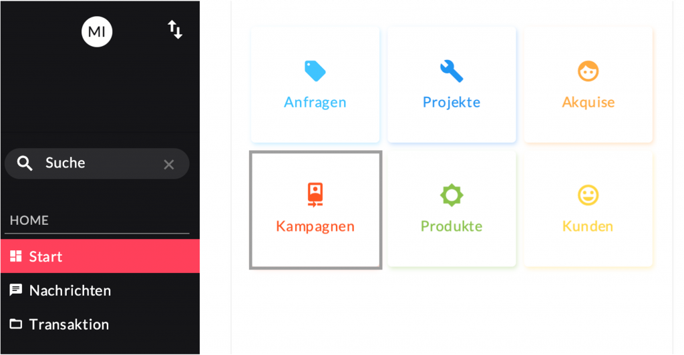Image resolution: width=684 pixels, height=355 pixels.
Task: Click the red Kampagnen badge icon
Action: tap(315, 195)
